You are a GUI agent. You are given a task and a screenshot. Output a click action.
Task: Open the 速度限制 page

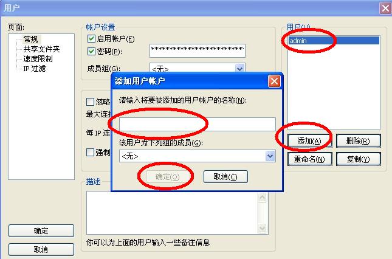click(38, 59)
